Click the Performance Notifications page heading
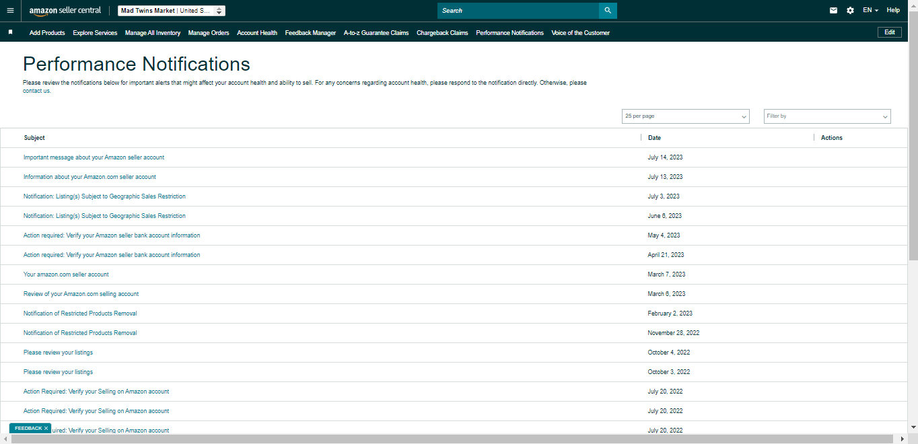918x444 pixels. (x=137, y=64)
